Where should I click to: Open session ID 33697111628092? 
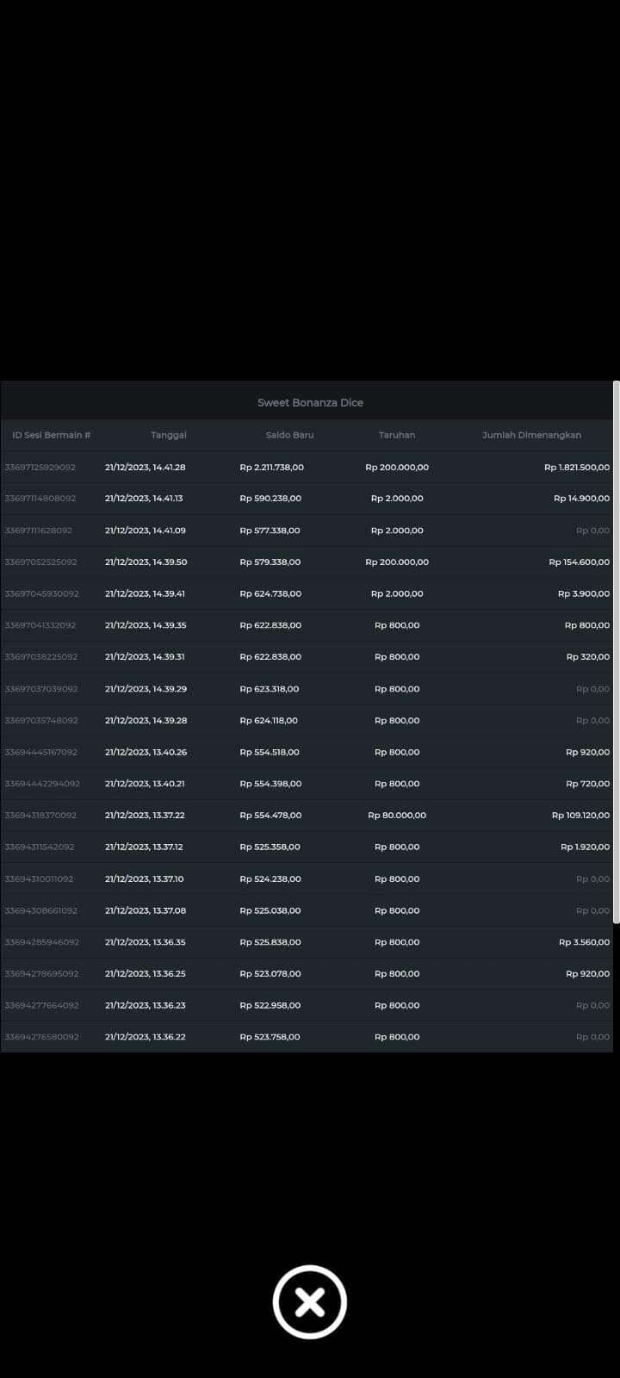39,531
